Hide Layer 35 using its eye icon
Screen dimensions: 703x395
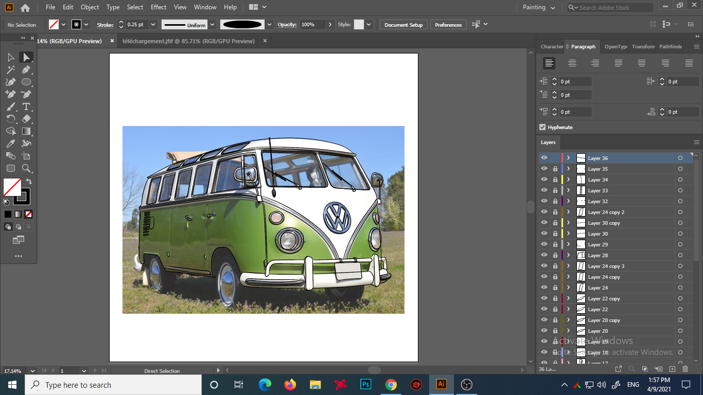[x=544, y=169]
